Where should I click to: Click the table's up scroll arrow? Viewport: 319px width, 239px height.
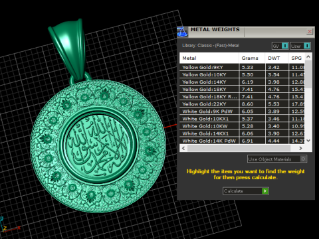pyautogui.click(x=308, y=57)
